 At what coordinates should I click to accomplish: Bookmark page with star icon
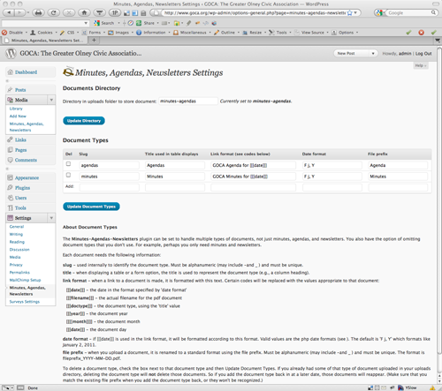pyautogui.click(x=350, y=13)
